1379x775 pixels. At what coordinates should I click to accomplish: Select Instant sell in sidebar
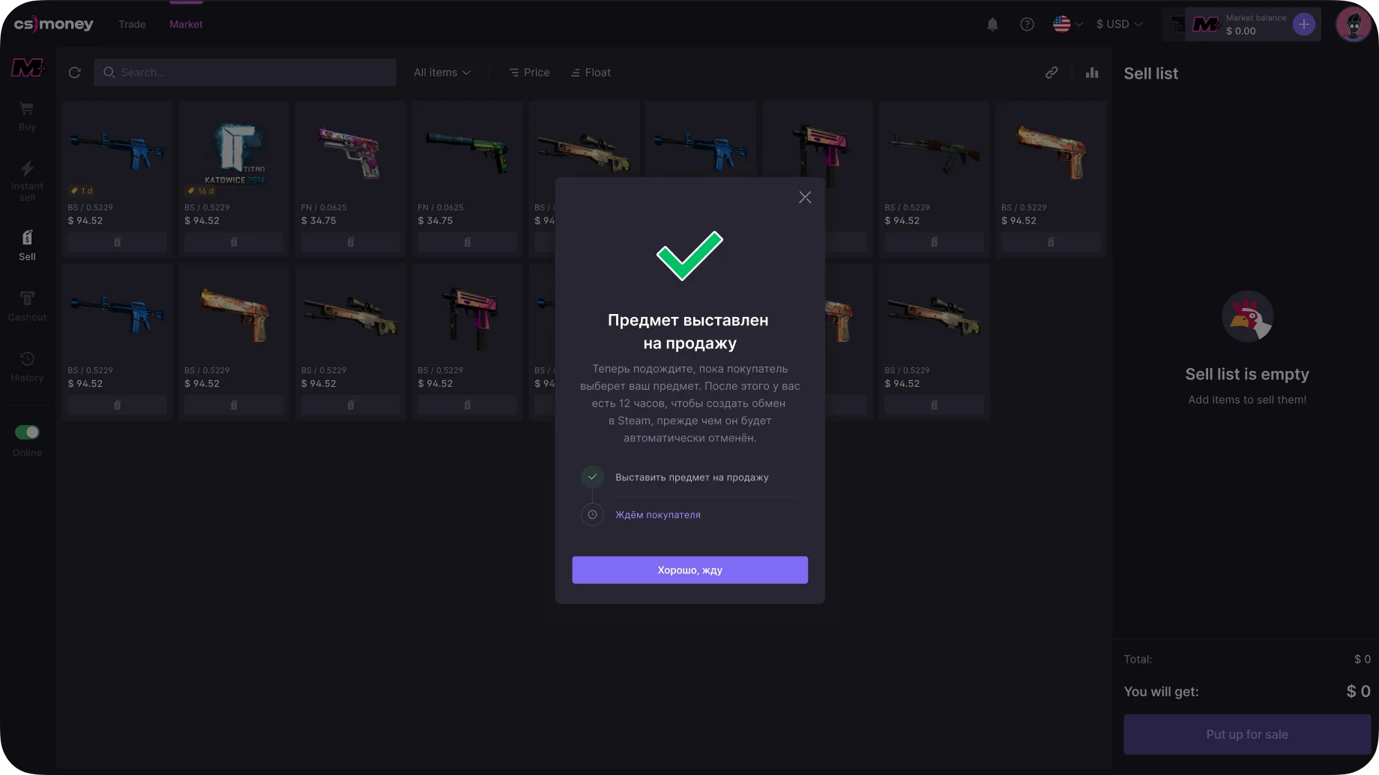pyautogui.click(x=27, y=181)
